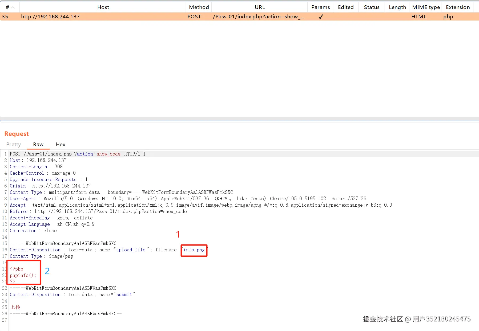Image resolution: width=479 pixels, height=331 pixels.
Task: Sort requests by Method column header
Action: tap(199, 7)
